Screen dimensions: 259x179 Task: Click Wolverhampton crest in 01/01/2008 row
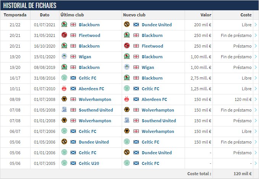[64, 121]
